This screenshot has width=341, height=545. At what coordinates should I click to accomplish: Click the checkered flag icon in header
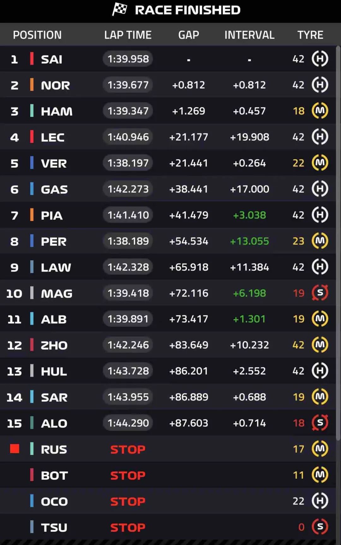[120, 9]
